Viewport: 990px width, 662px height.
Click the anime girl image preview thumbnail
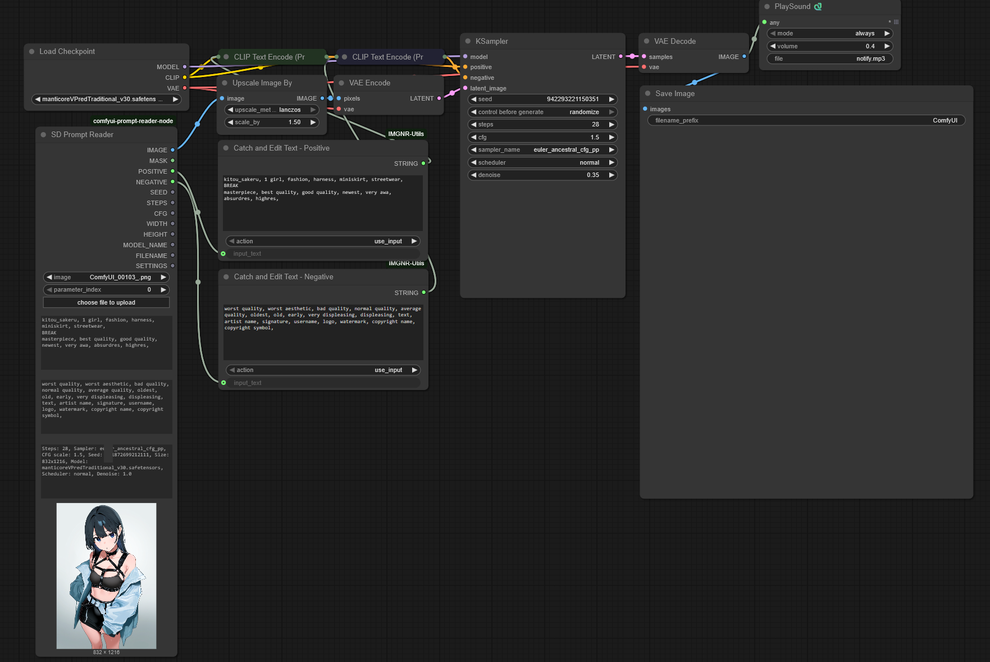point(107,576)
